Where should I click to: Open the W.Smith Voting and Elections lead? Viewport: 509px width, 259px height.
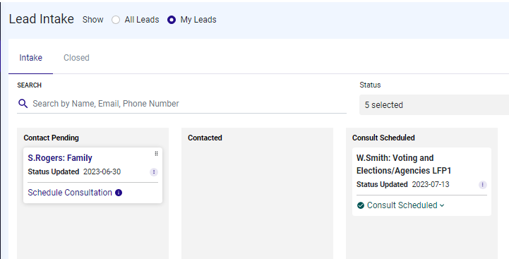(x=404, y=164)
